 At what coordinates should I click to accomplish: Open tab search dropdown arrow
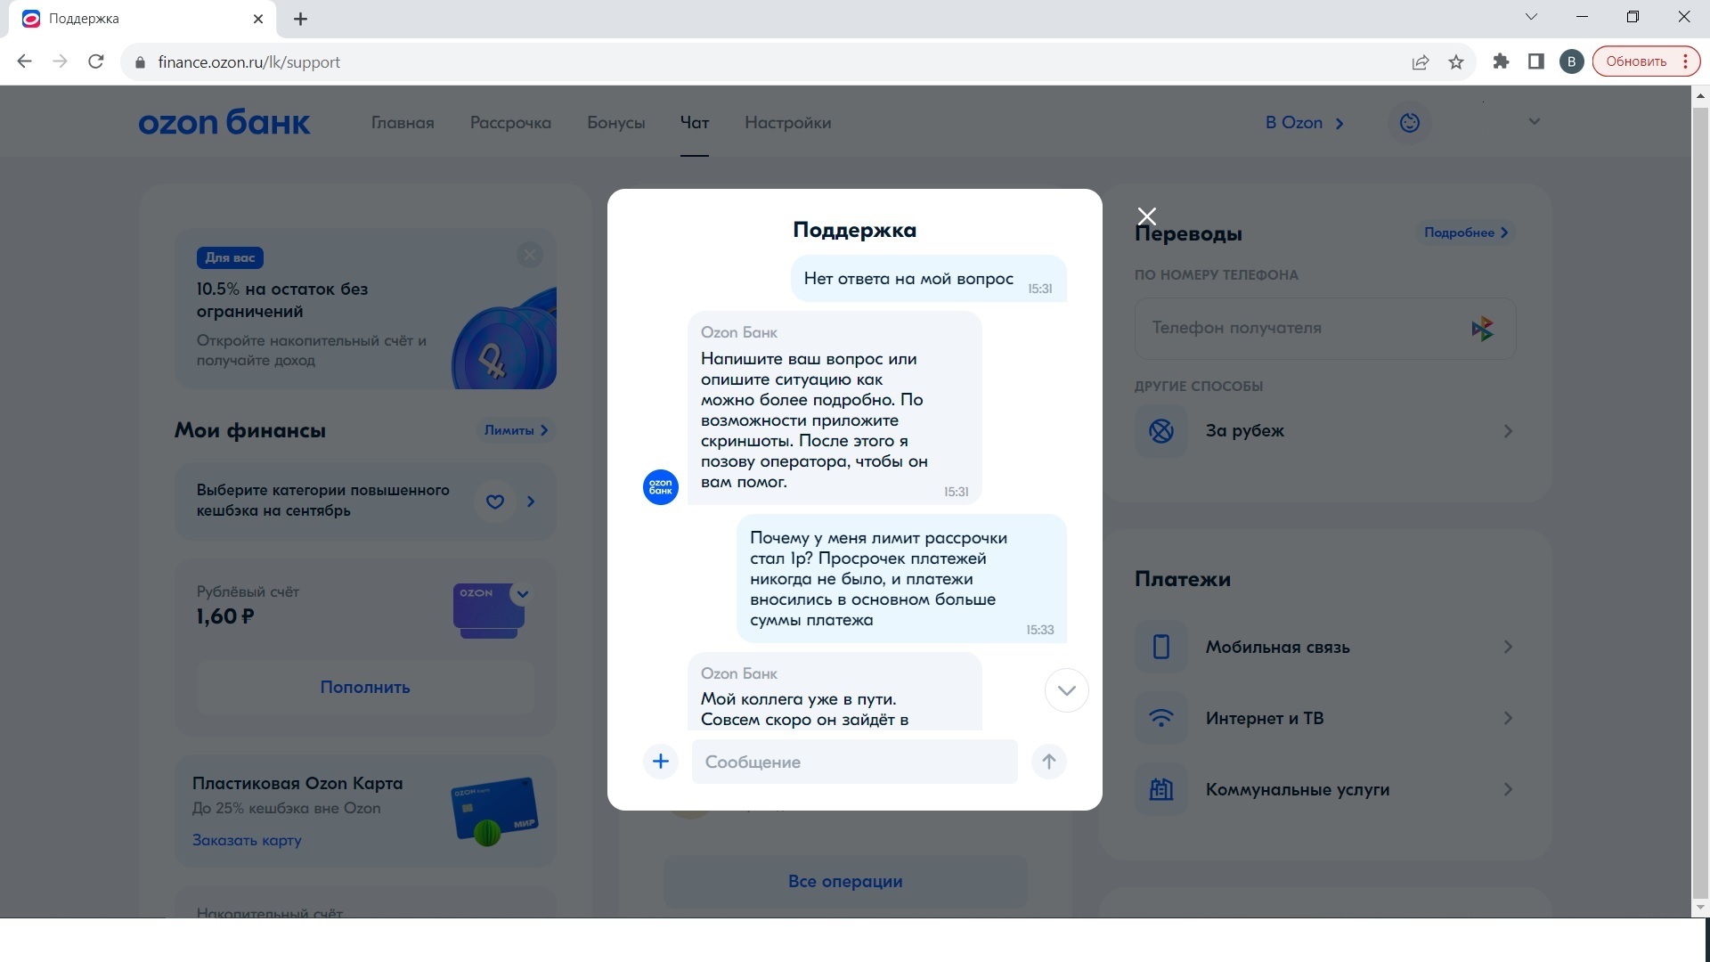pos(1531,17)
